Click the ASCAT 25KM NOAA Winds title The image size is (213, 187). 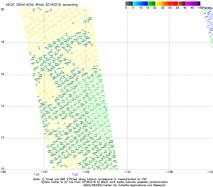tap(41, 5)
